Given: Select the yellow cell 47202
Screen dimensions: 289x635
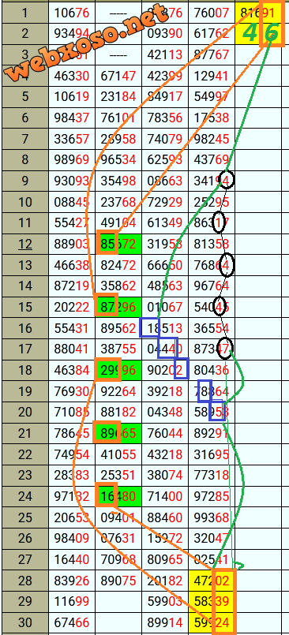Looking at the screenshot, I should click(x=212, y=581).
